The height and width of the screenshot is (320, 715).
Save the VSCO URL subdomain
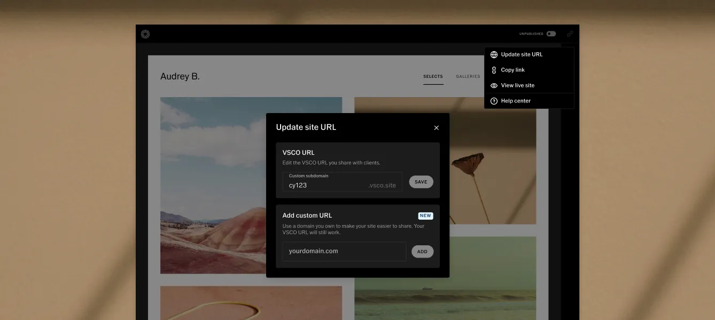point(421,182)
